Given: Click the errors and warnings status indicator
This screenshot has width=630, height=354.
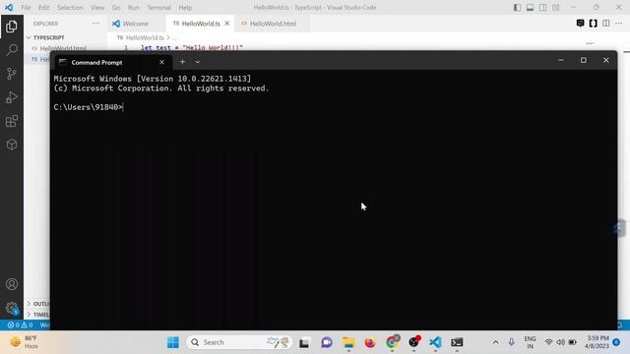Looking at the screenshot, I should click(20, 324).
